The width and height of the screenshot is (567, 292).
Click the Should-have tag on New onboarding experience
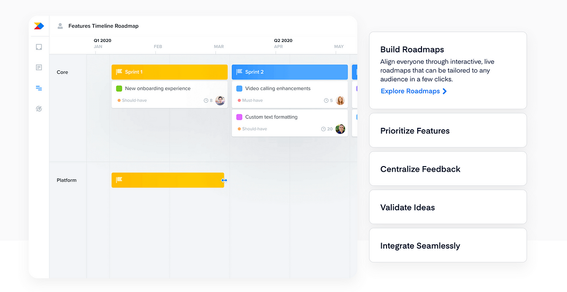click(x=132, y=100)
